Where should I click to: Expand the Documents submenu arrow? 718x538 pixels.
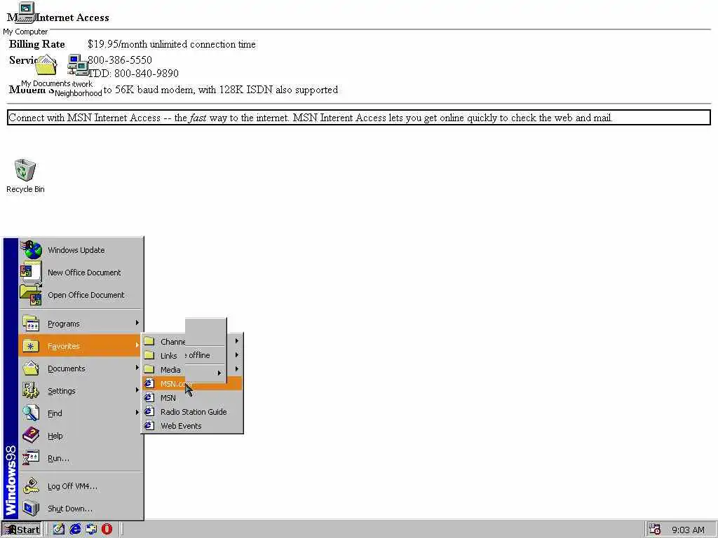[137, 368]
